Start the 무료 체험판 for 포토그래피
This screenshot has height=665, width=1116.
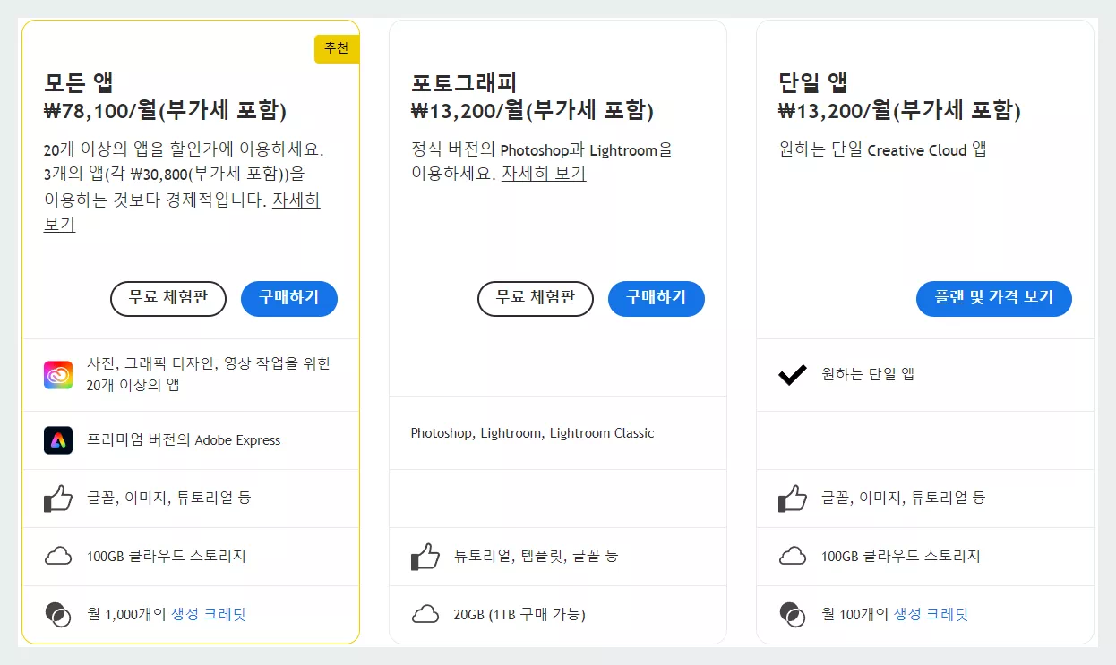(x=535, y=299)
